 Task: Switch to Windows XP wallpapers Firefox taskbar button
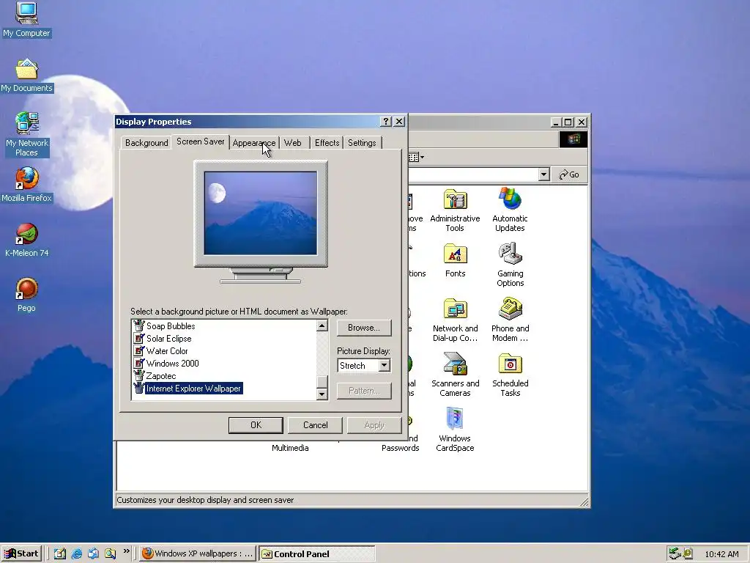[x=198, y=553]
